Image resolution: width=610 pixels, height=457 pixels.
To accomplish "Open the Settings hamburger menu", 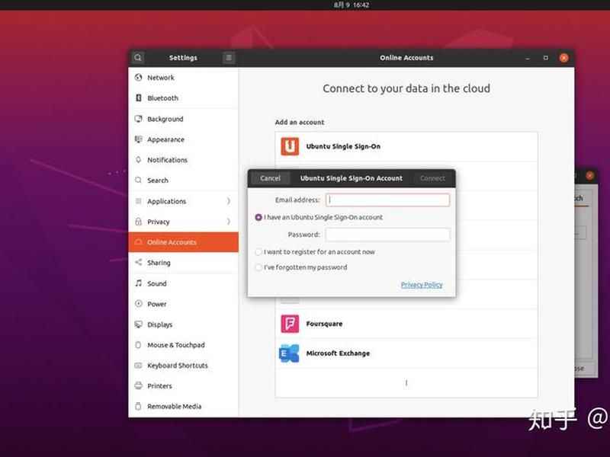I will click(x=229, y=58).
